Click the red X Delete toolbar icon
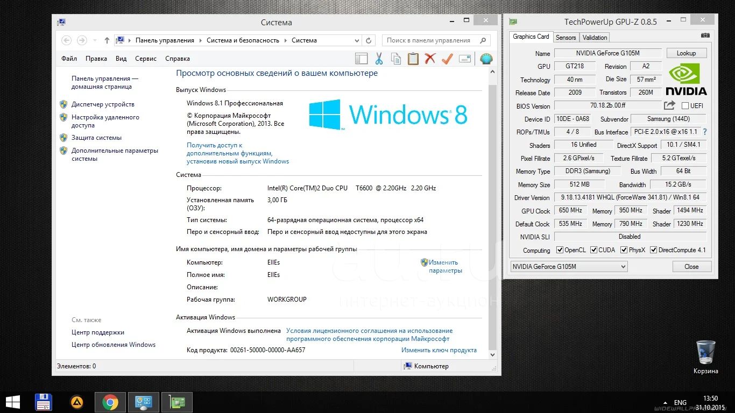This screenshot has width=735, height=413. point(430,59)
